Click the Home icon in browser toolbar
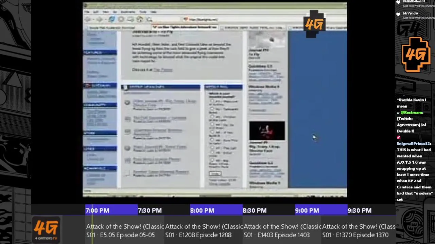 tap(140, 19)
